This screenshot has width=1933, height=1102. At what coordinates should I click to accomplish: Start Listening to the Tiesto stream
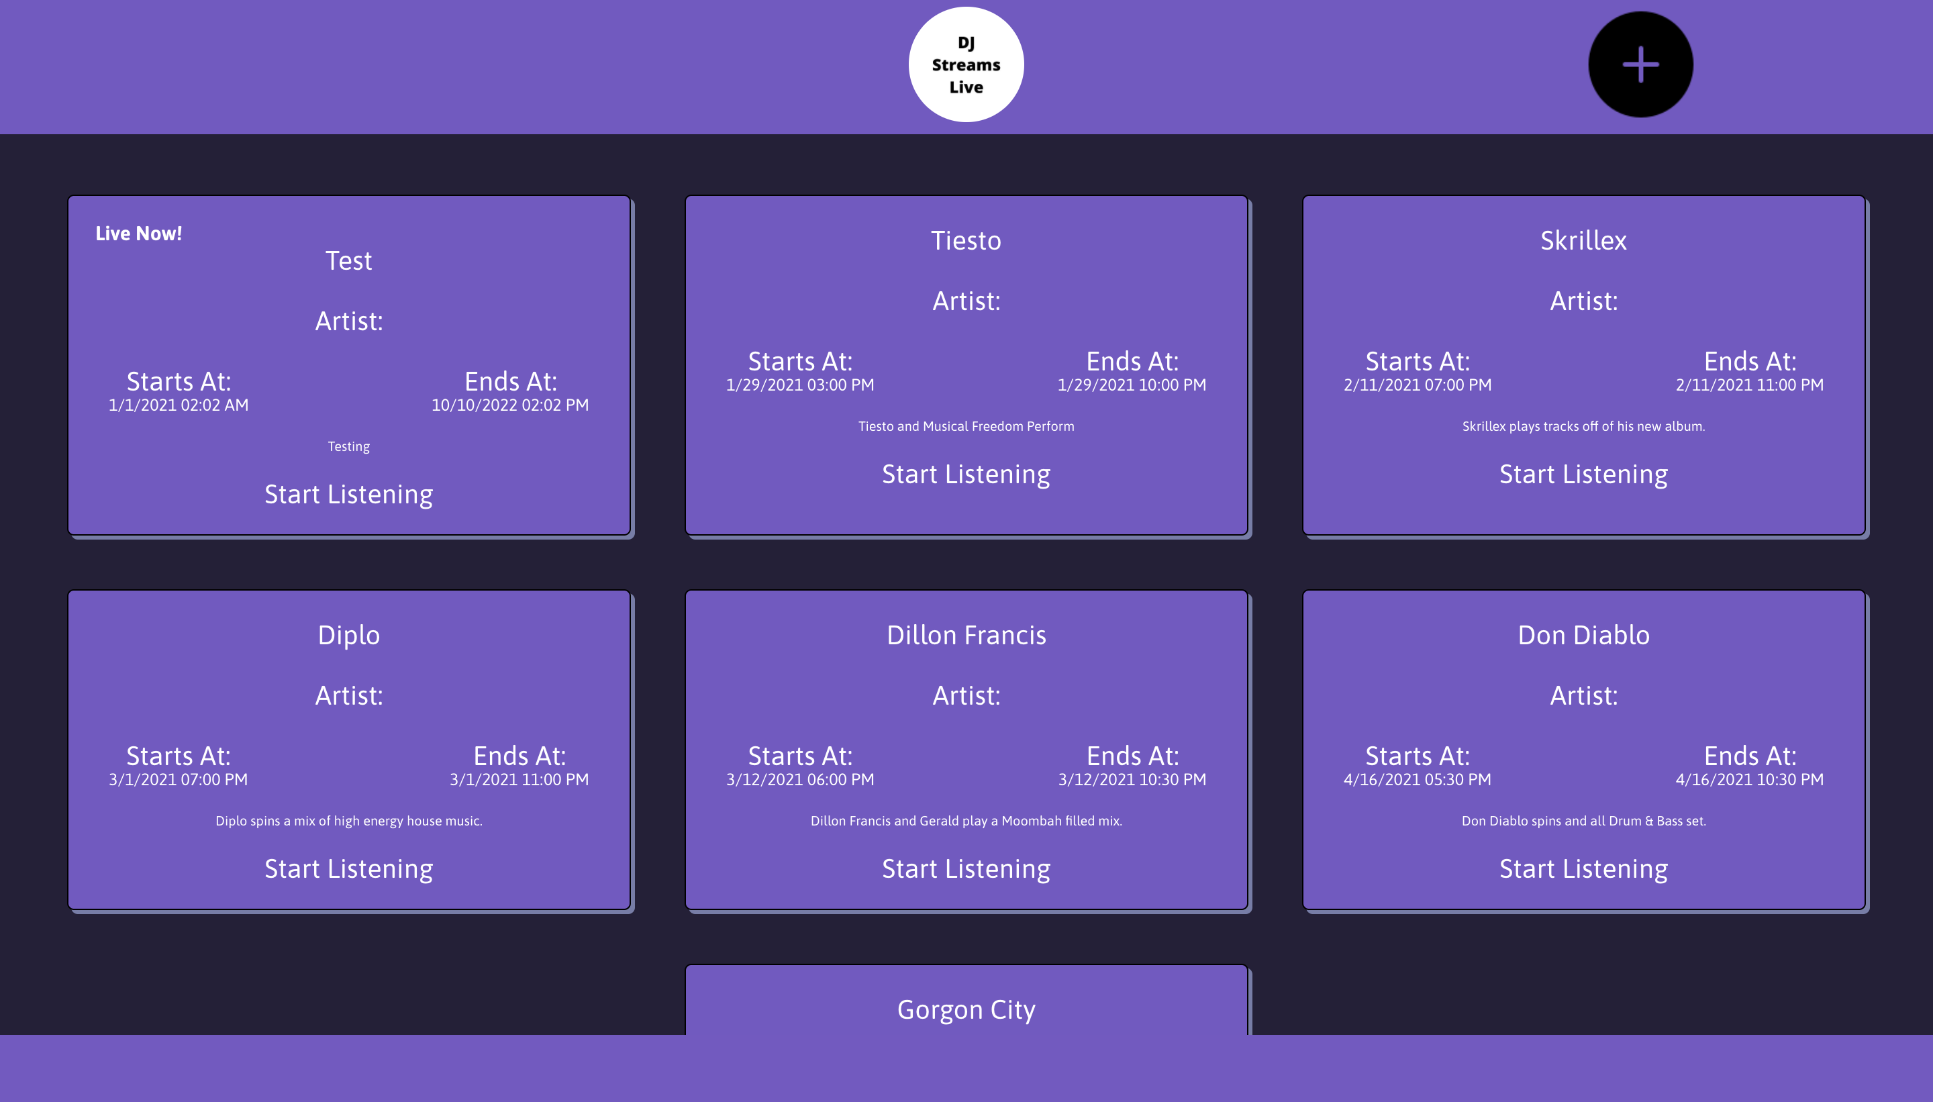coord(966,474)
